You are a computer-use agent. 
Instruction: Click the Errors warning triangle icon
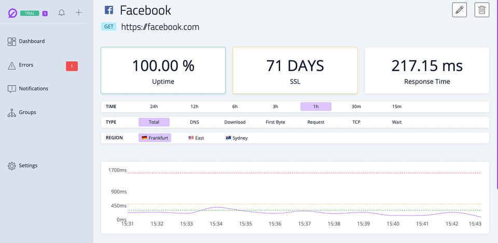point(11,65)
